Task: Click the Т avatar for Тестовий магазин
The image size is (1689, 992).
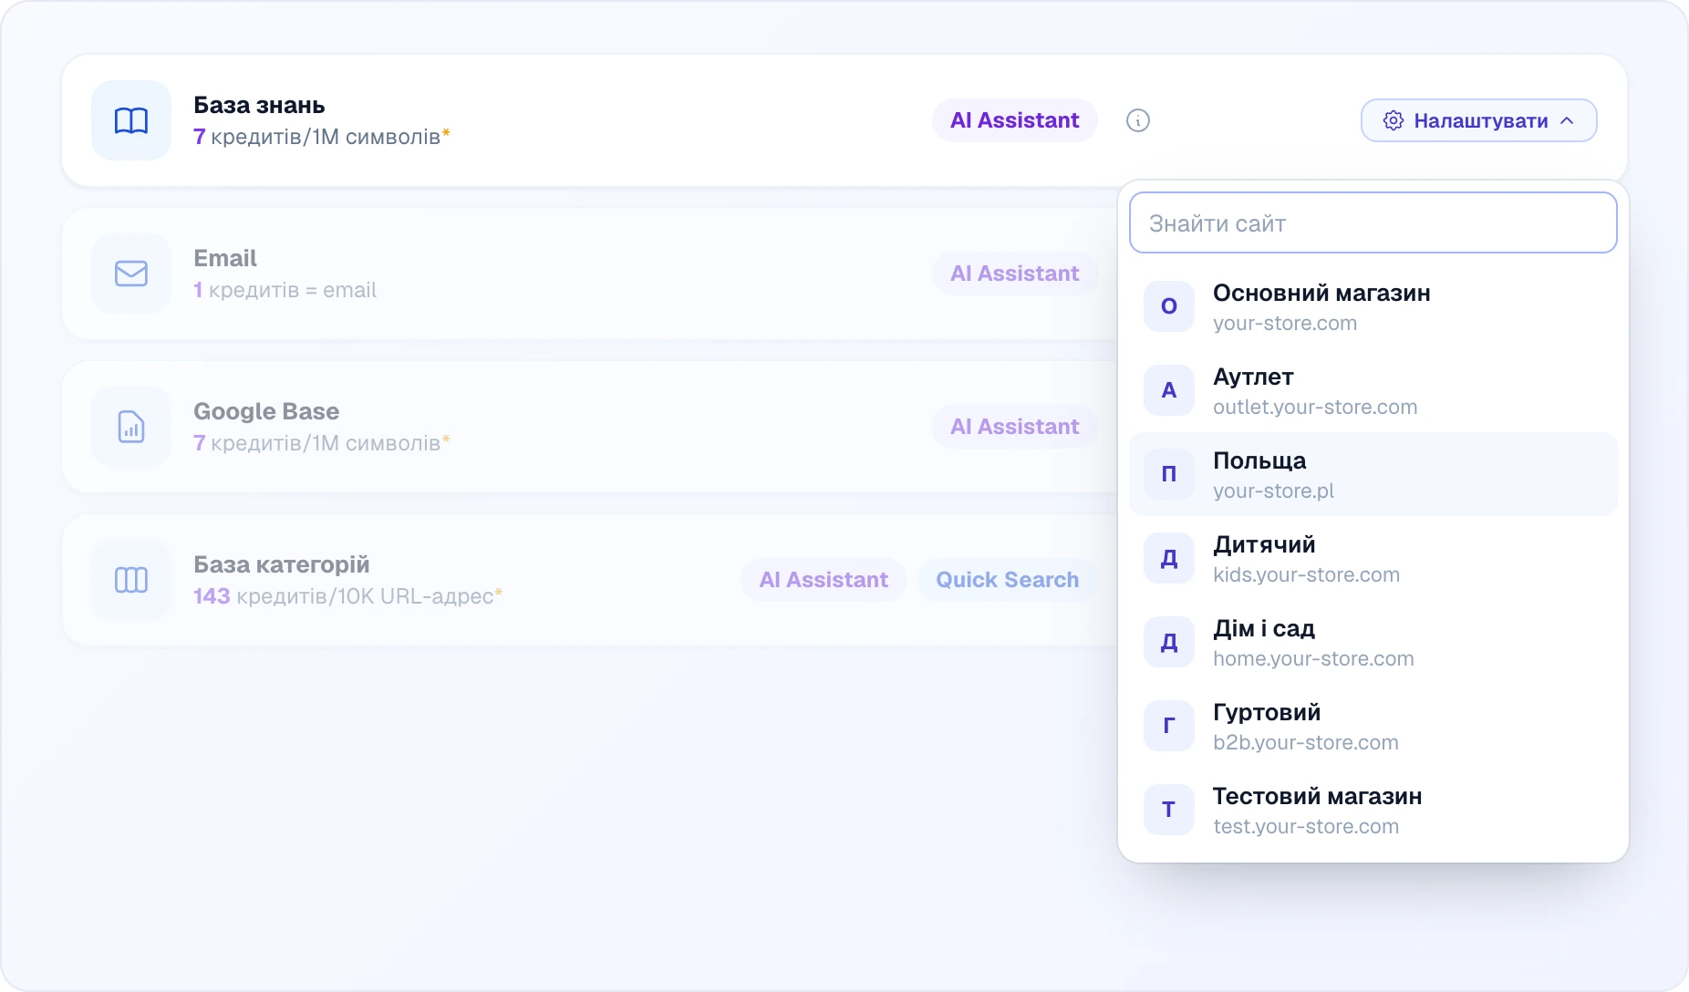Action: point(1169,810)
